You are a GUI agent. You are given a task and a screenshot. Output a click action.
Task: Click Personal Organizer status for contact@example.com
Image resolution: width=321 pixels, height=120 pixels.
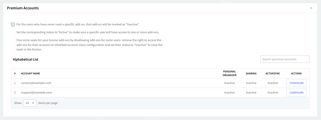(x=229, y=83)
